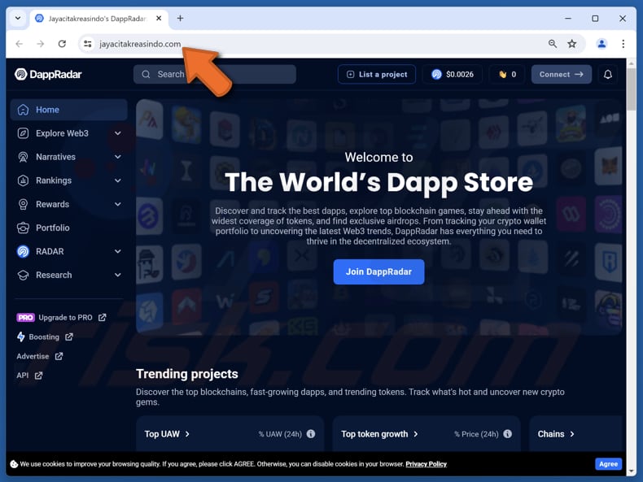This screenshot has height=482, width=643.
Task: Click the Portfolio wallet icon
Action: click(24, 228)
